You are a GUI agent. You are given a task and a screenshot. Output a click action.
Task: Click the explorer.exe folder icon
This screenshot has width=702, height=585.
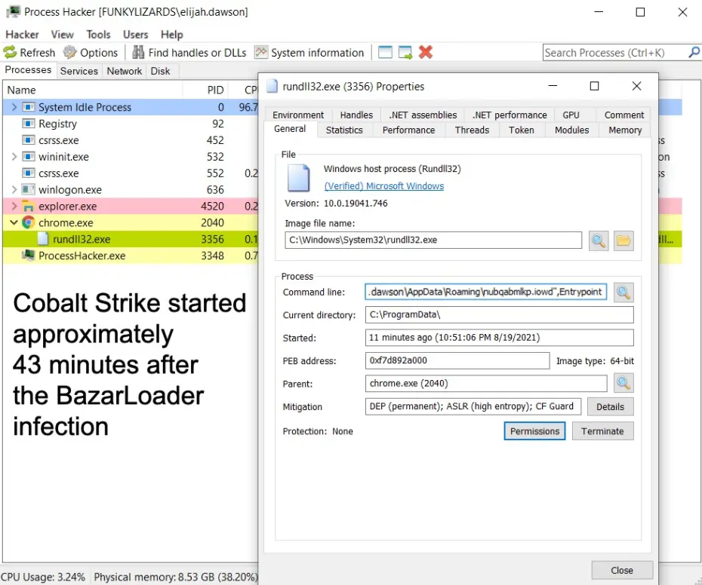(28, 206)
